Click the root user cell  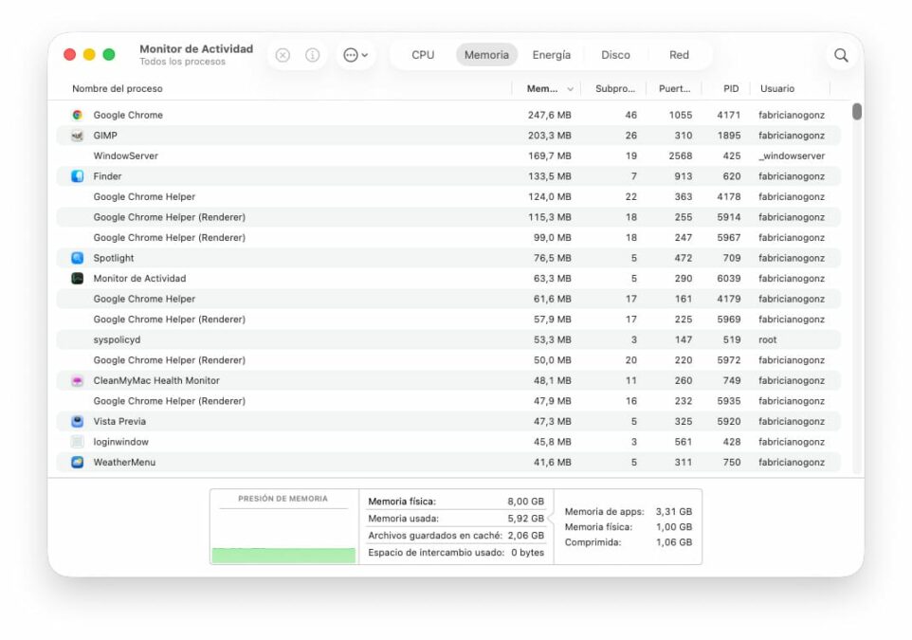768,339
